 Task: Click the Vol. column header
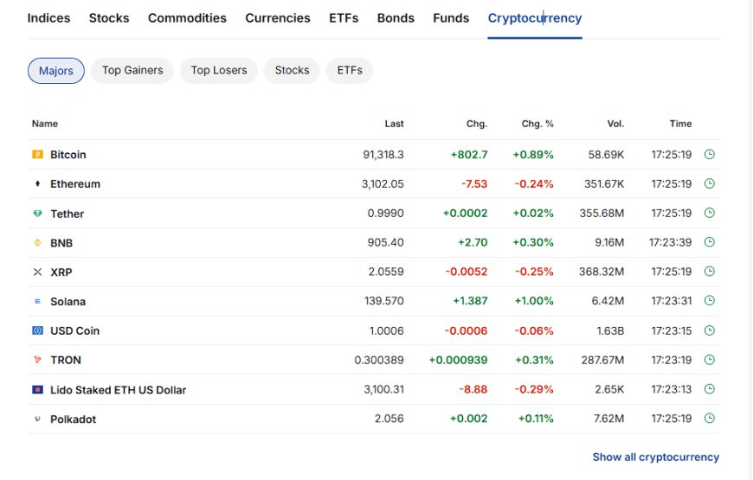pyautogui.click(x=615, y=124)
